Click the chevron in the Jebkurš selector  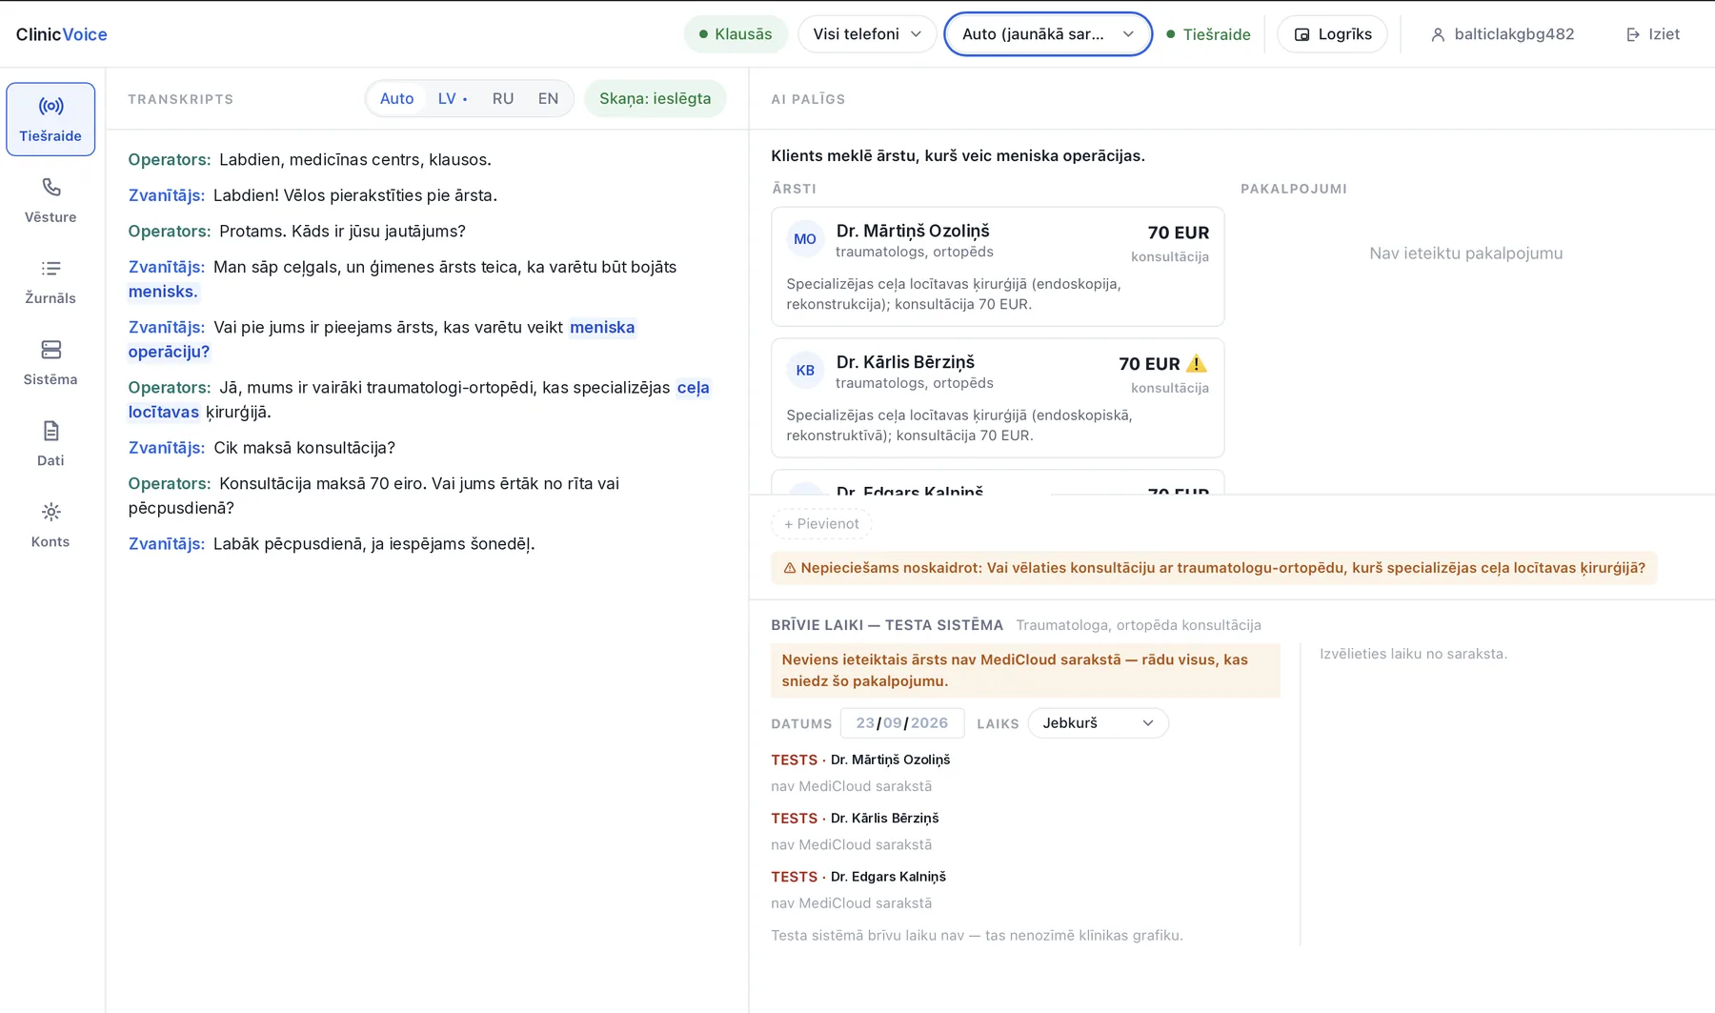click(x=1148, y=723)
